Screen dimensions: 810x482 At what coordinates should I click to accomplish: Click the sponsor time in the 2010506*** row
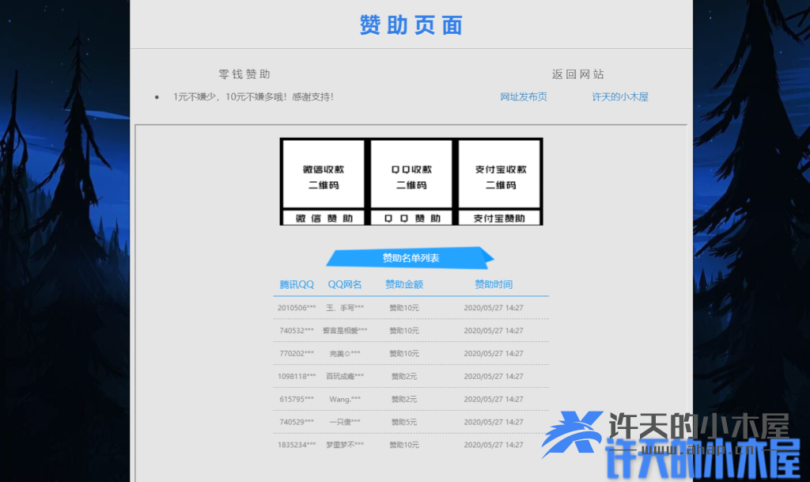494,308
